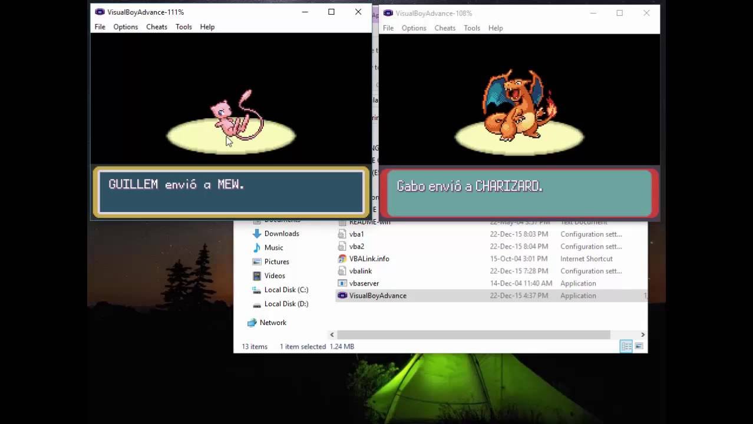The width and height of the screenshot is (753, 424).
Task: Click Application type for vbaserver row
Action: pos(578,283)
